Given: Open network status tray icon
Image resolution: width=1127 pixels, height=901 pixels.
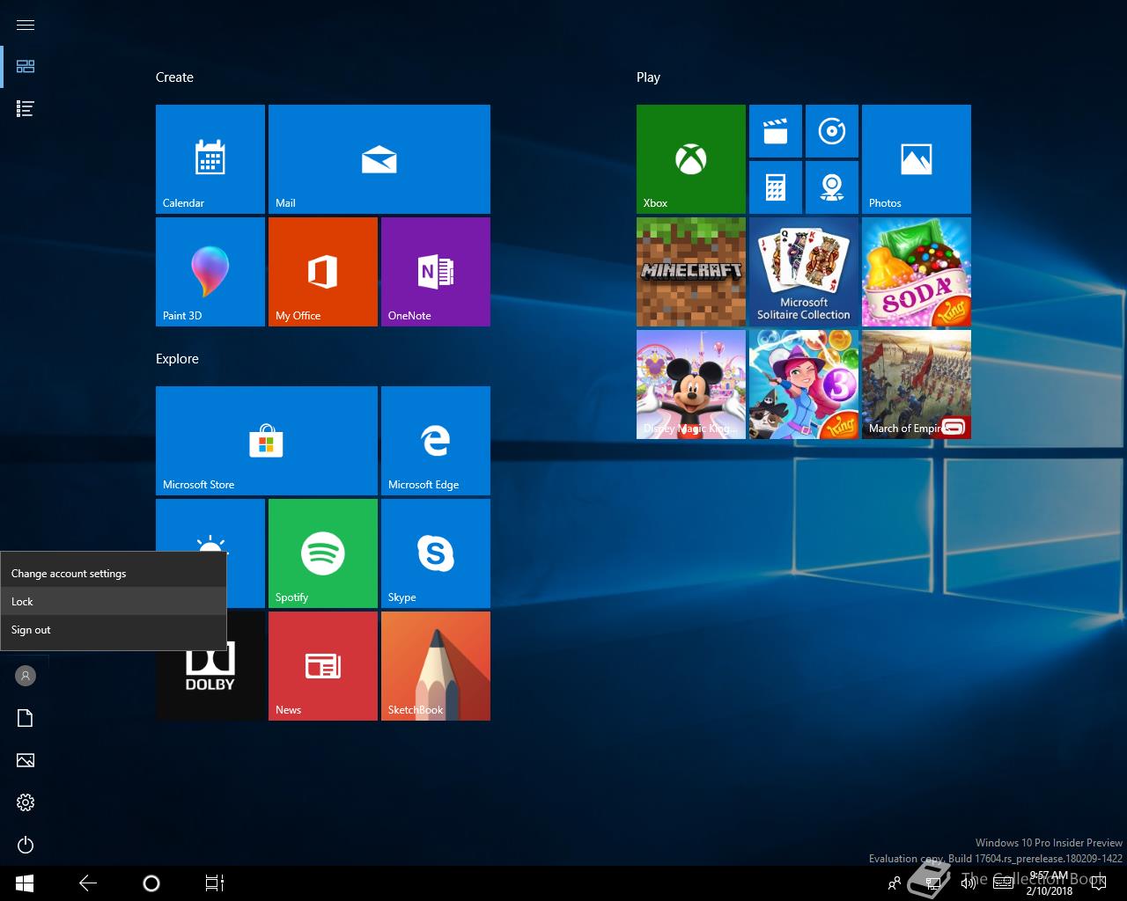Looking at the screenshot, I should (932, 883).
